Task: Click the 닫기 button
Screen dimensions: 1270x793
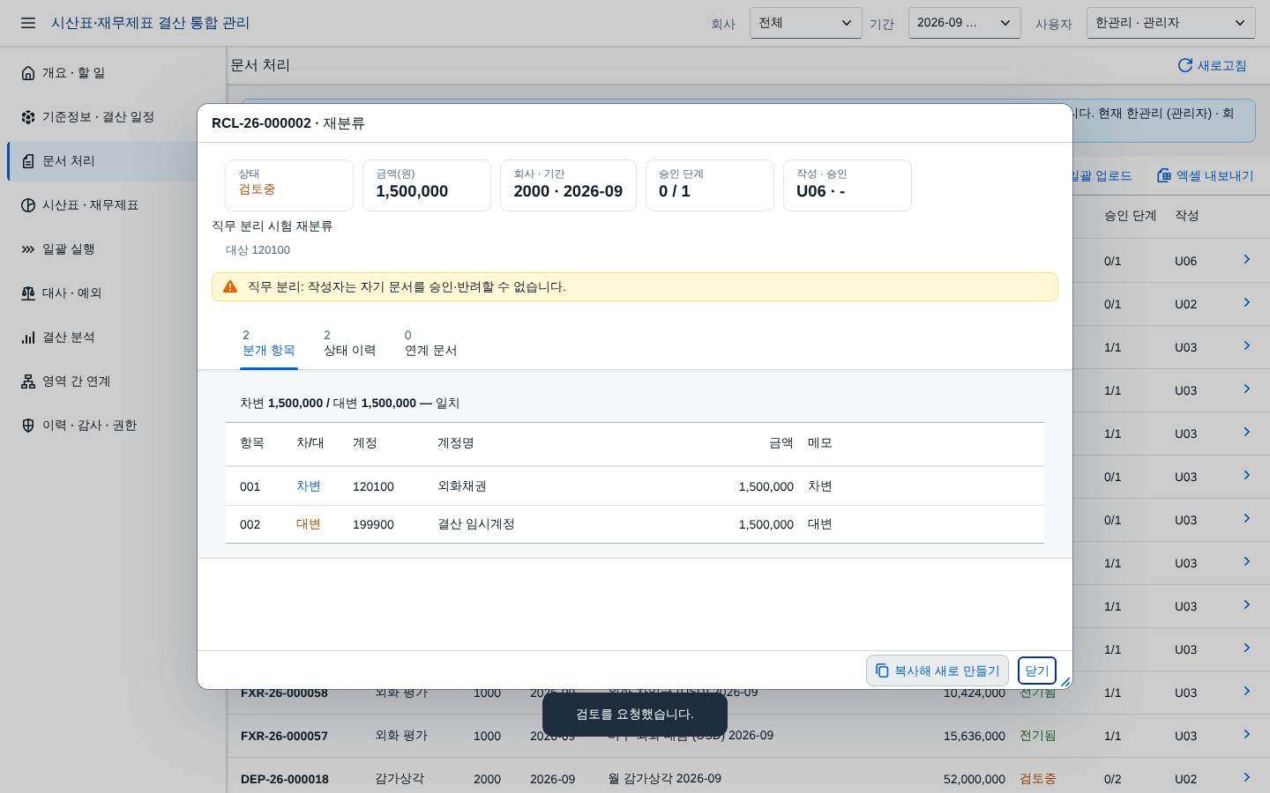Action: click(1036, 671)
